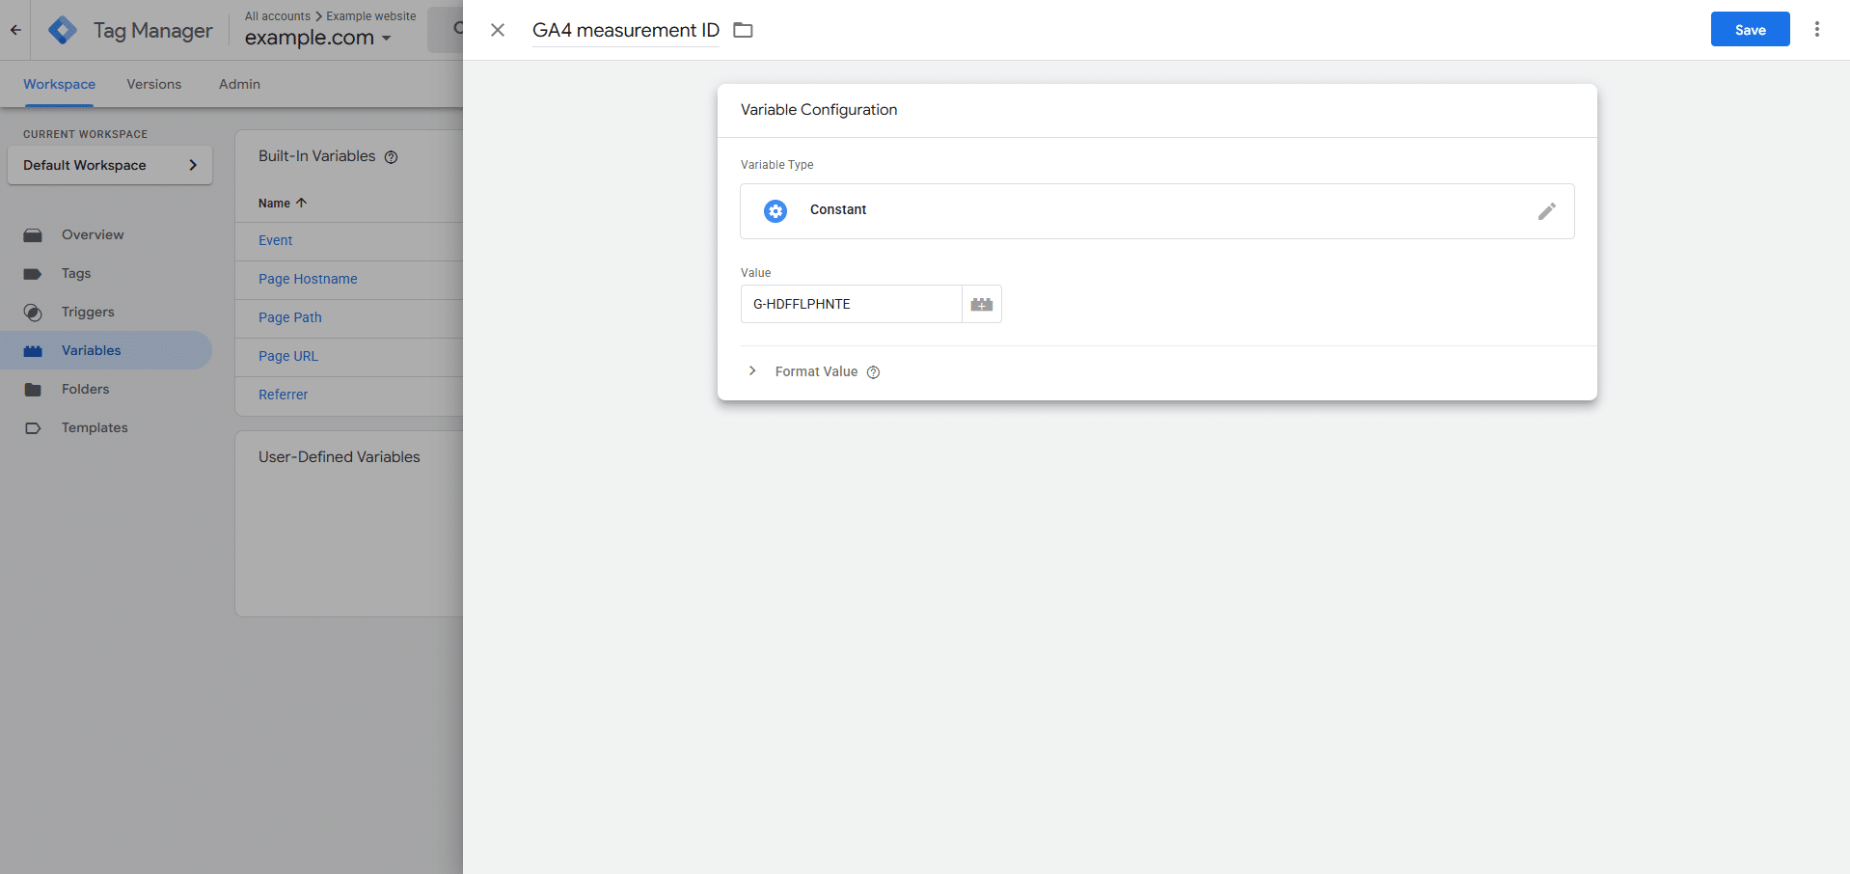
Task: Open the Templates sidebar icon
Action: [x=32, y=427]
